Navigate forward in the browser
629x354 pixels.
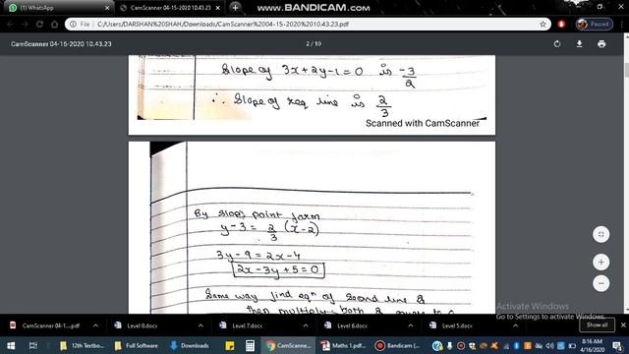(25, 24)
